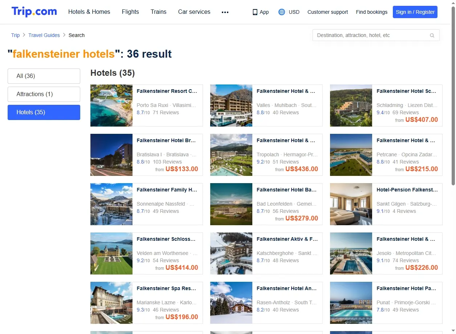This screenshot has width=456, height=334.
Task: Open Falkensteiner Resort Porto Sa Ruxi thumbnail
Action: pyautogui.click(x=111, y=106)
